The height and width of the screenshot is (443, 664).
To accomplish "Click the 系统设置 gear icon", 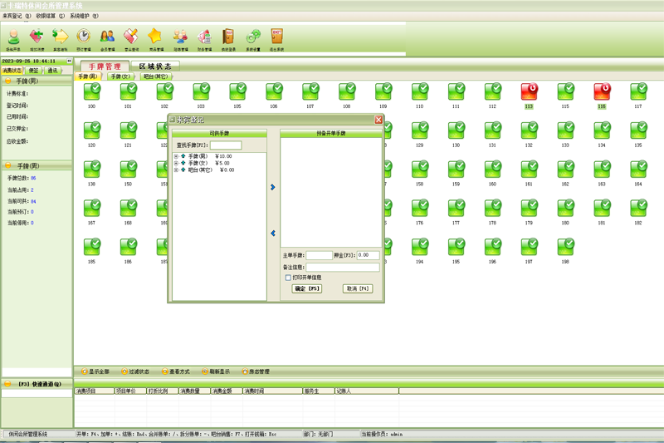I will [253, 37].
